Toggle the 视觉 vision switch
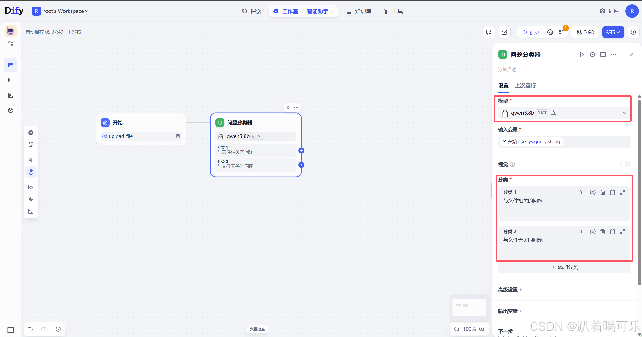The width and height of the screenshot is (642, 337). point(625,164)
